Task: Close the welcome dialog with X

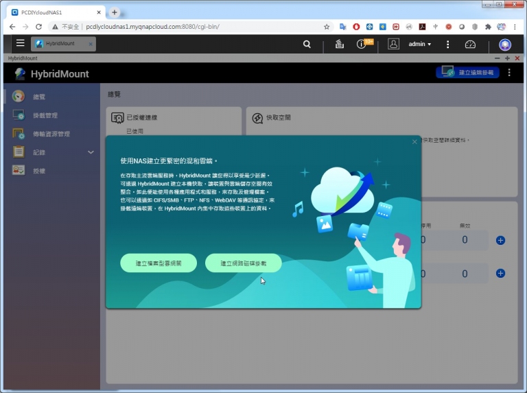Action: point(414,142)
